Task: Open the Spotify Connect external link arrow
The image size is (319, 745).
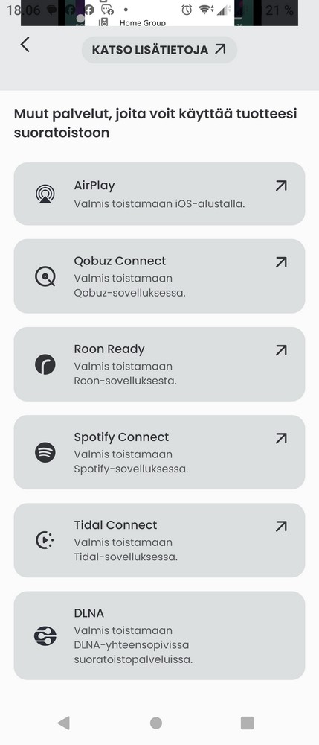Action: [x=281, y=438]
